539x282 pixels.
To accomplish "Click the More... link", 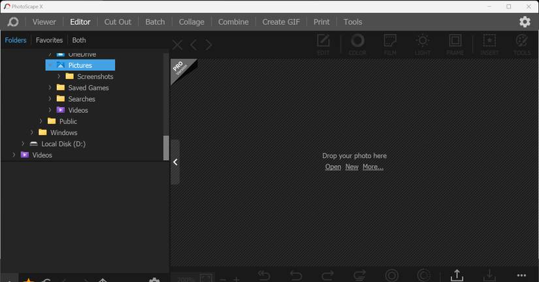I will [373, 167].
